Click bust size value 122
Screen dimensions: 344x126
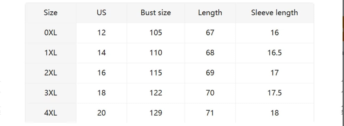156,93
